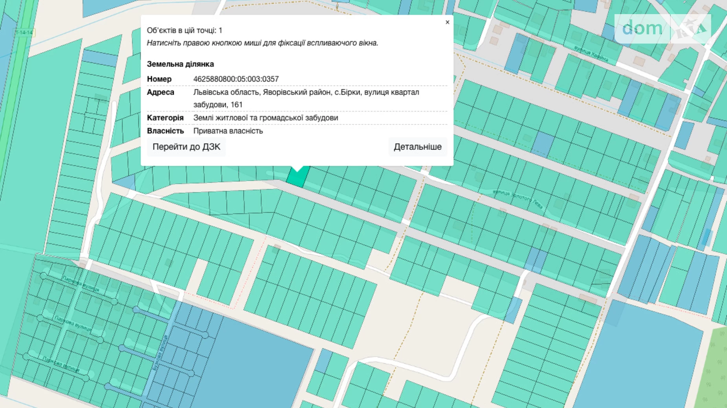The width and height of the screenshot is (727, 408).
Task: Click the 'Земельна ділянка' heading
Action: (x=180, y=64)
